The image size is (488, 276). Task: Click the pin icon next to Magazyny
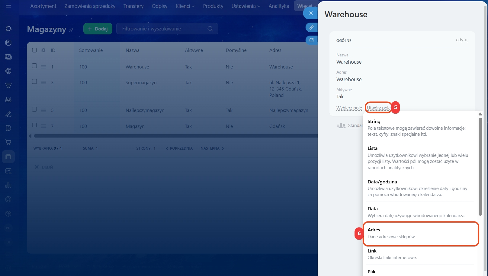click(x=71, y=30)
